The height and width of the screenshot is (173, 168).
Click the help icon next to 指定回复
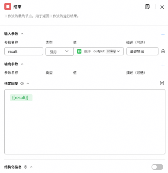(22, 83)
